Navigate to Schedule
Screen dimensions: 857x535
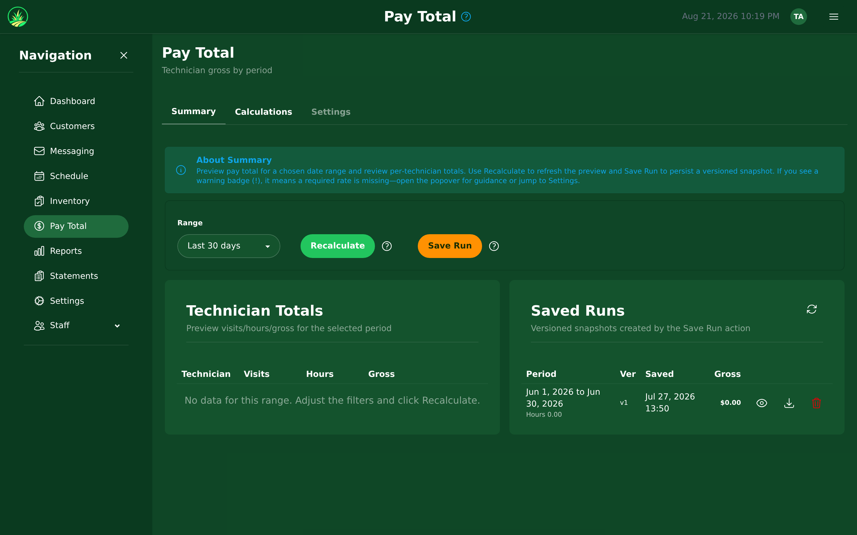76,176
